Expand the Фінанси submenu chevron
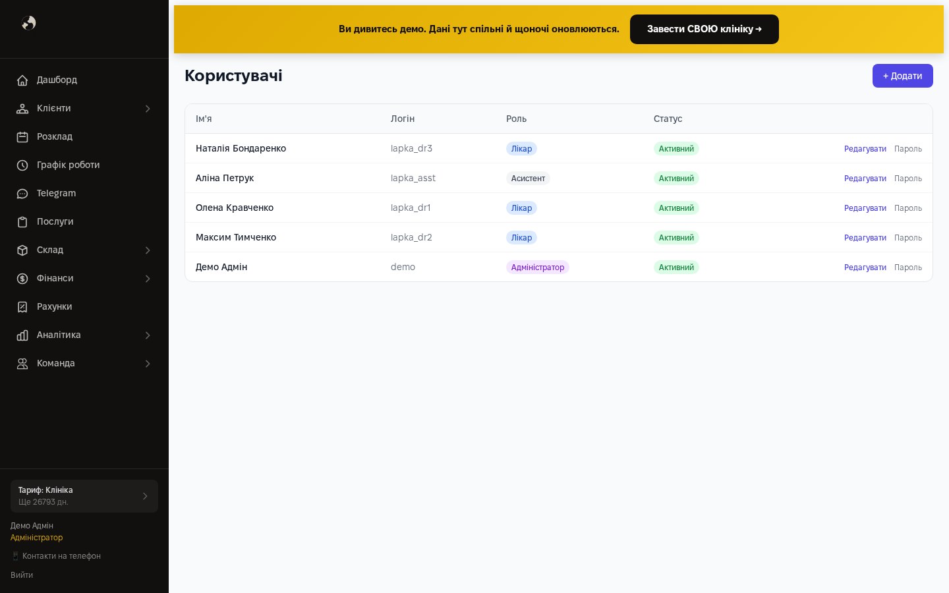Image resolution: width=949 pixels, height=593 pixels. point(148,279)
